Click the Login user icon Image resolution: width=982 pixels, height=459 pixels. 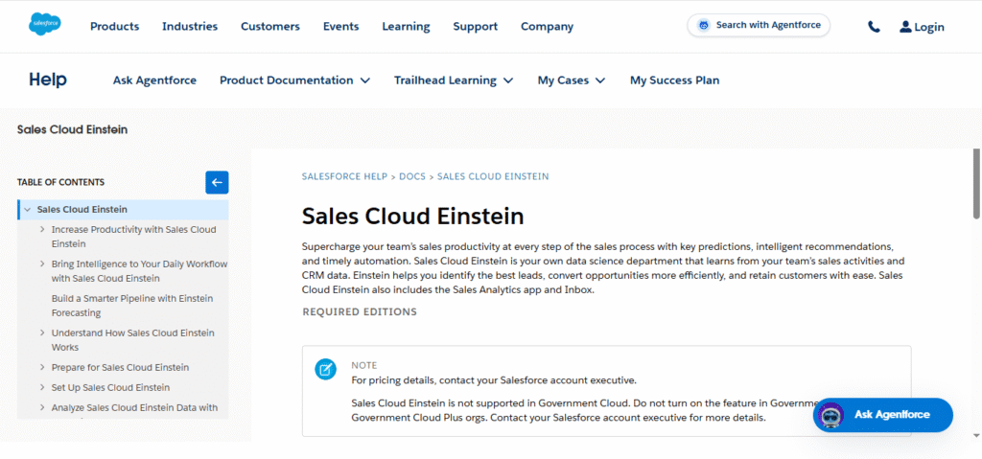point(905,27)
